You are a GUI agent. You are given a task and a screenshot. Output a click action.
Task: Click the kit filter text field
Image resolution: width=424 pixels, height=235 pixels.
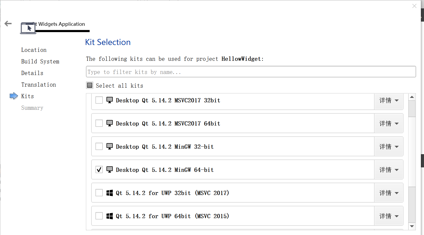point(251,72)
